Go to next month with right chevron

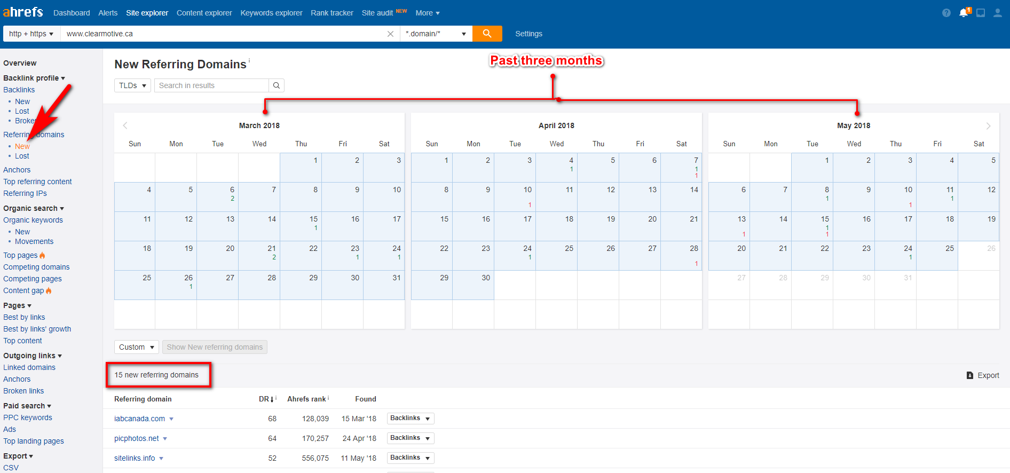coord(988,125)
